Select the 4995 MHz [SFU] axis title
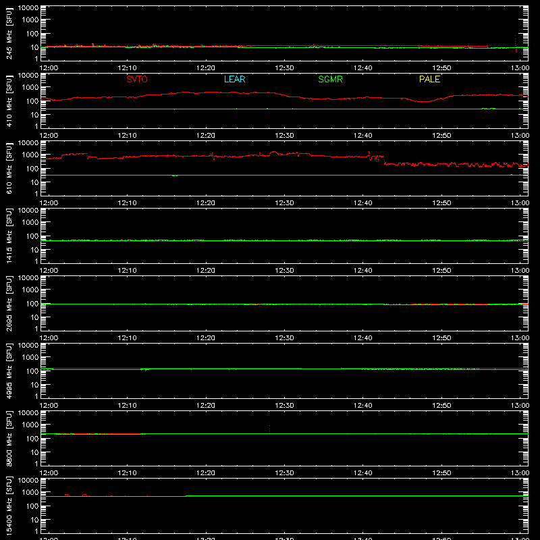 (x=9, y=371)
